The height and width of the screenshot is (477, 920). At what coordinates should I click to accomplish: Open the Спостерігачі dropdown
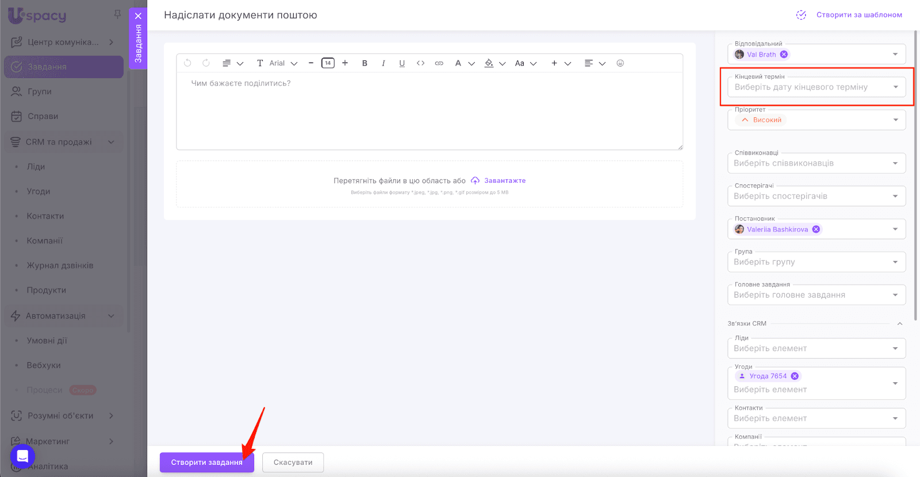[x=816, y=196]
